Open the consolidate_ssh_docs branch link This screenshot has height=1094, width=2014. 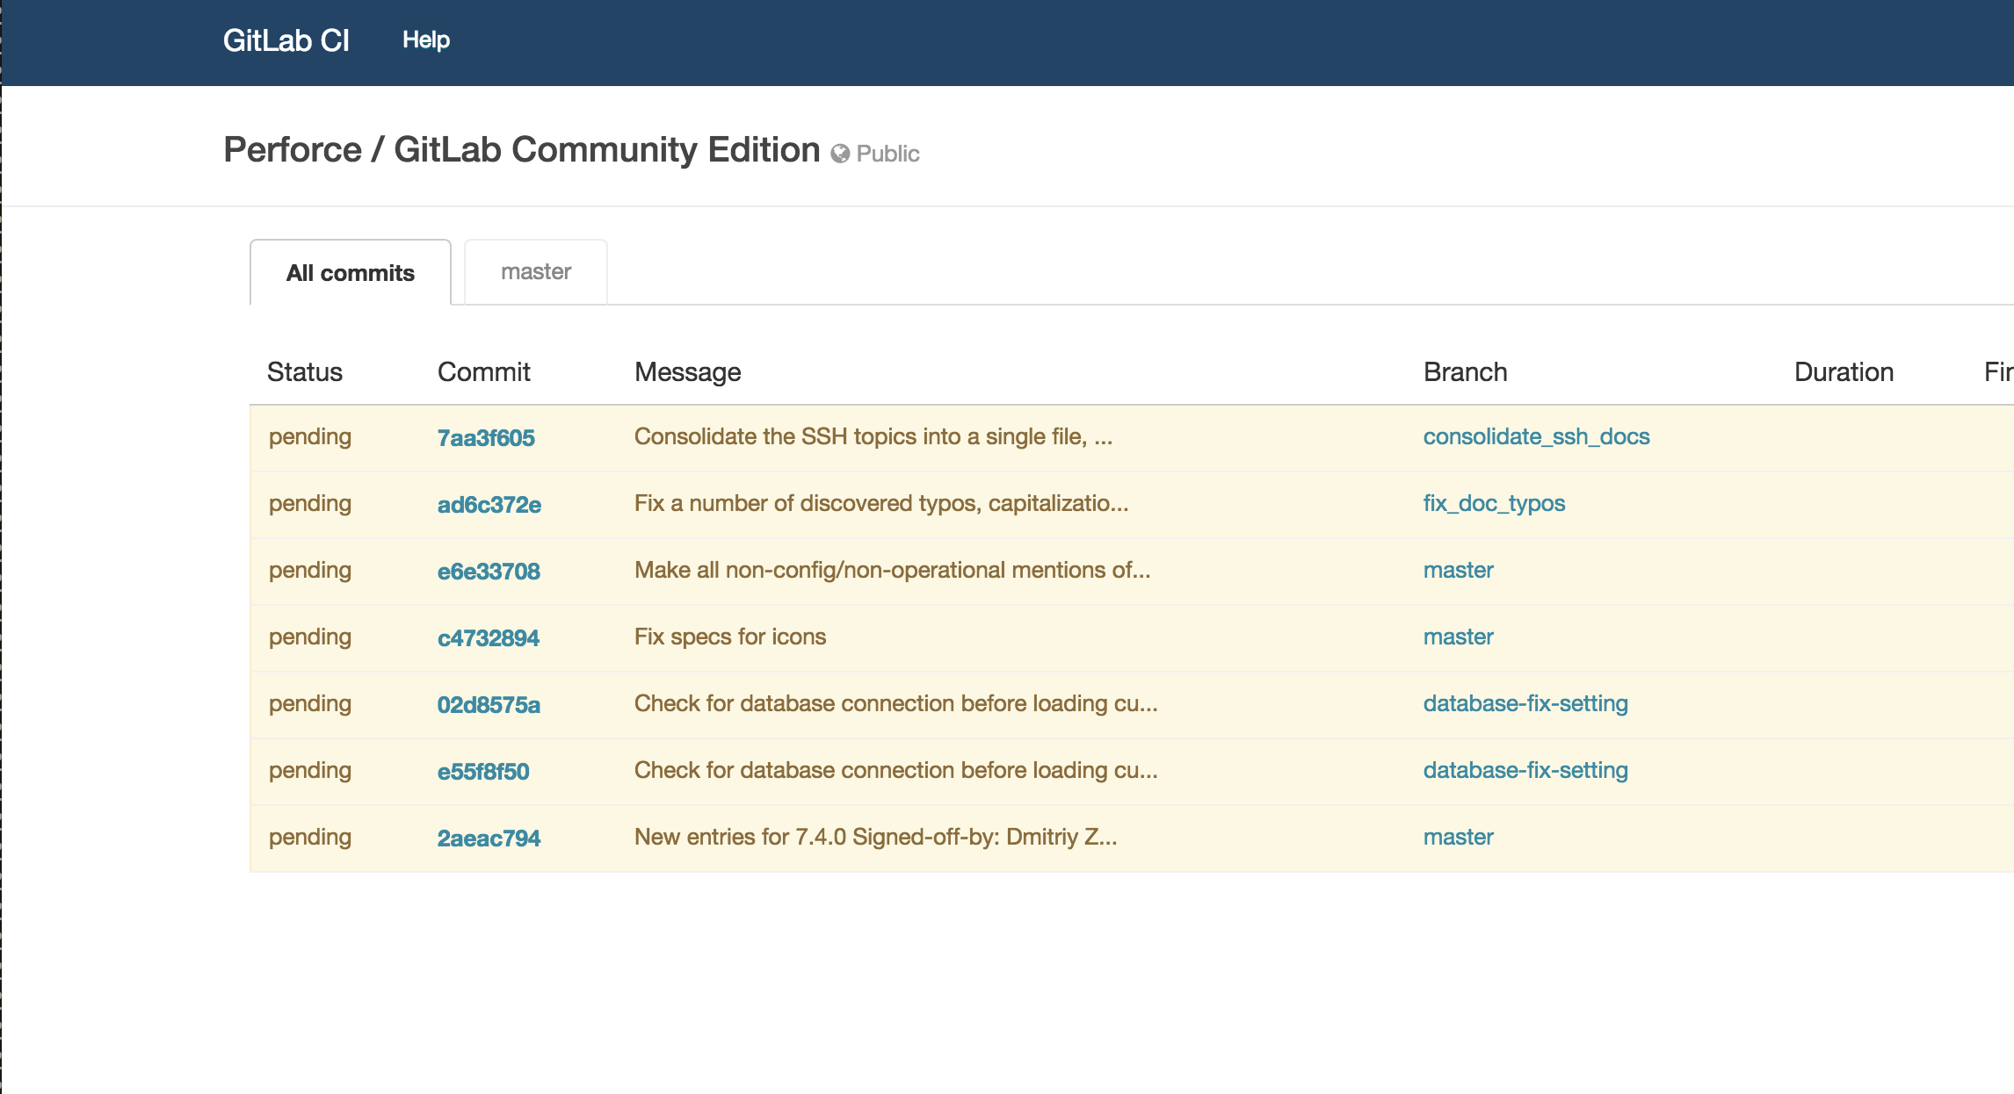tap(1537, 436)
